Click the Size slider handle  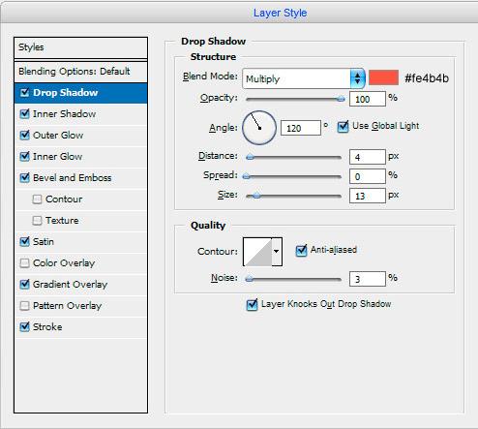[256, 196]
